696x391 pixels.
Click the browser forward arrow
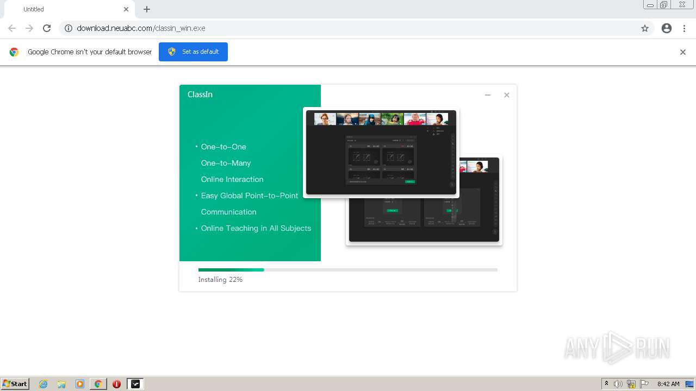[x=29, y=28]
